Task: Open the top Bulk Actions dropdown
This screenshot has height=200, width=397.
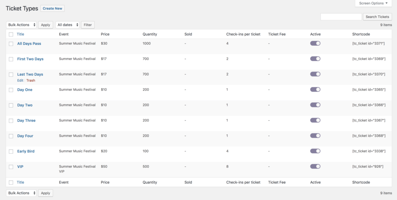Action: coord(21,25)
